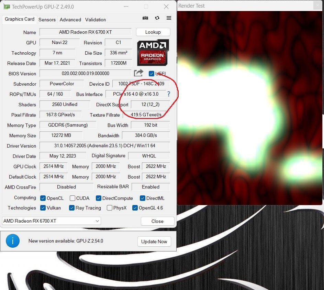This screenshot has height=290, width=324.
Task: Click the Technology field 7 nm
Action: 57,53
